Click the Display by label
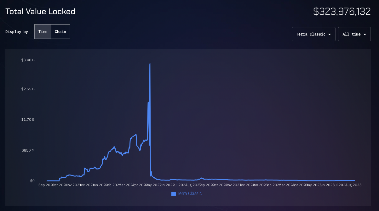This screenshot has width=379, height=211. tap(17, 32)
